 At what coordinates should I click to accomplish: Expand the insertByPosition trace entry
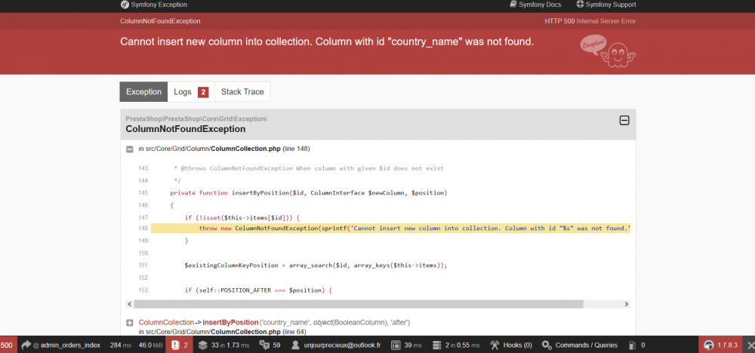[x=131, y=323]
